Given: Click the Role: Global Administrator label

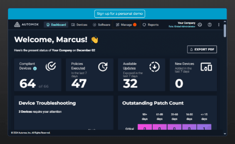Looking at the screenshot, I should pyautogui.click(x=182, y=26).
